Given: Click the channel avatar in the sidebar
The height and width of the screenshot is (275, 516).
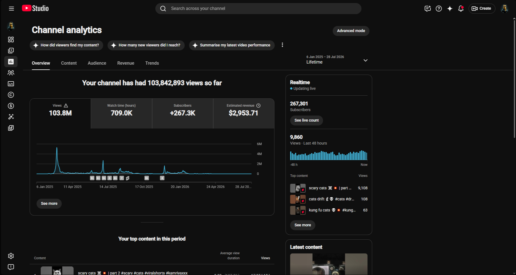Looking at the screenshot, I should [11, 26].
